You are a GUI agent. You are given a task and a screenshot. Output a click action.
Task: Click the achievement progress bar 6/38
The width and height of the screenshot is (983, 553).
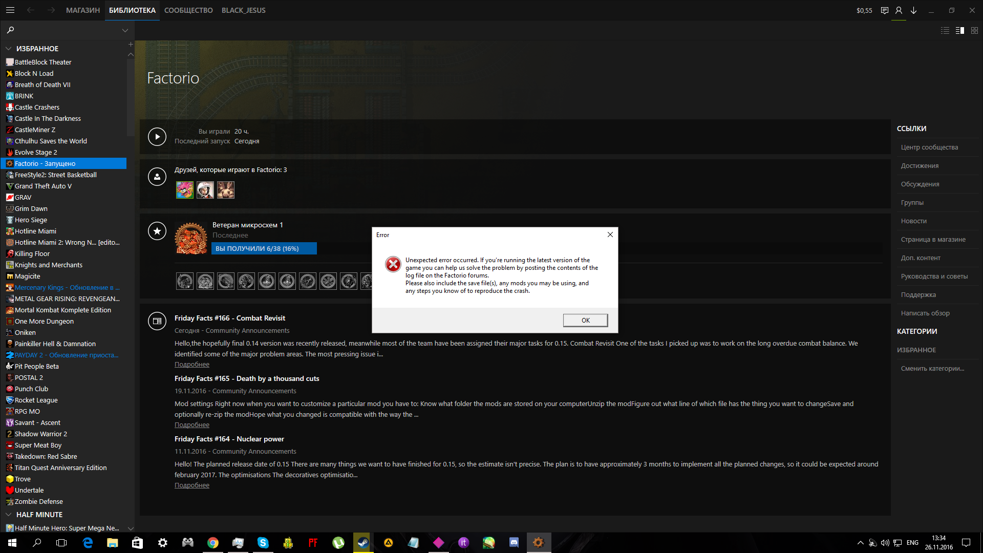264,248
